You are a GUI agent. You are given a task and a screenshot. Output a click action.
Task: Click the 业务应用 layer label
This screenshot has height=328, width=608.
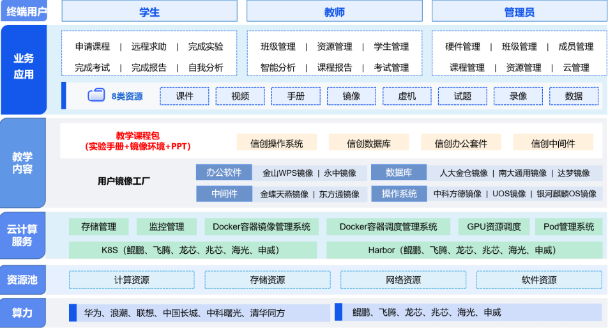pyautogui.click(x=24, y=69)
